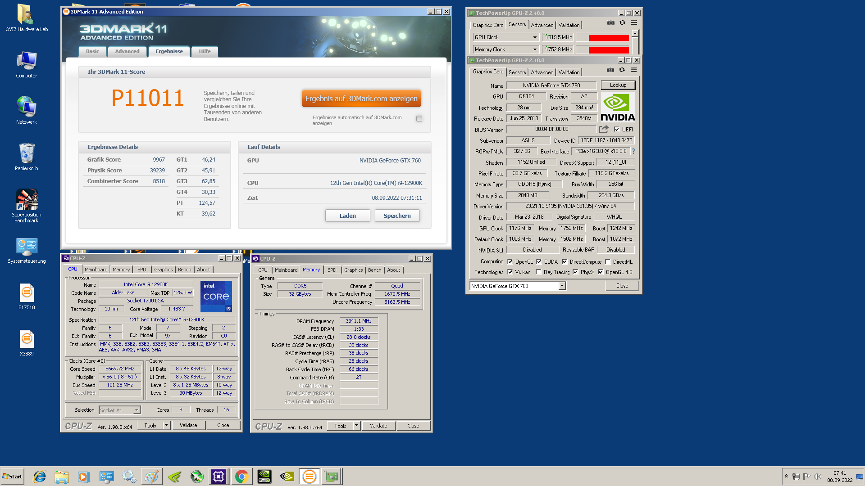Image resolution: width=865 pixels, height=486 pixels.
Task: Open Google Chrome from taskbar
Action: click(x=241, y=477)
